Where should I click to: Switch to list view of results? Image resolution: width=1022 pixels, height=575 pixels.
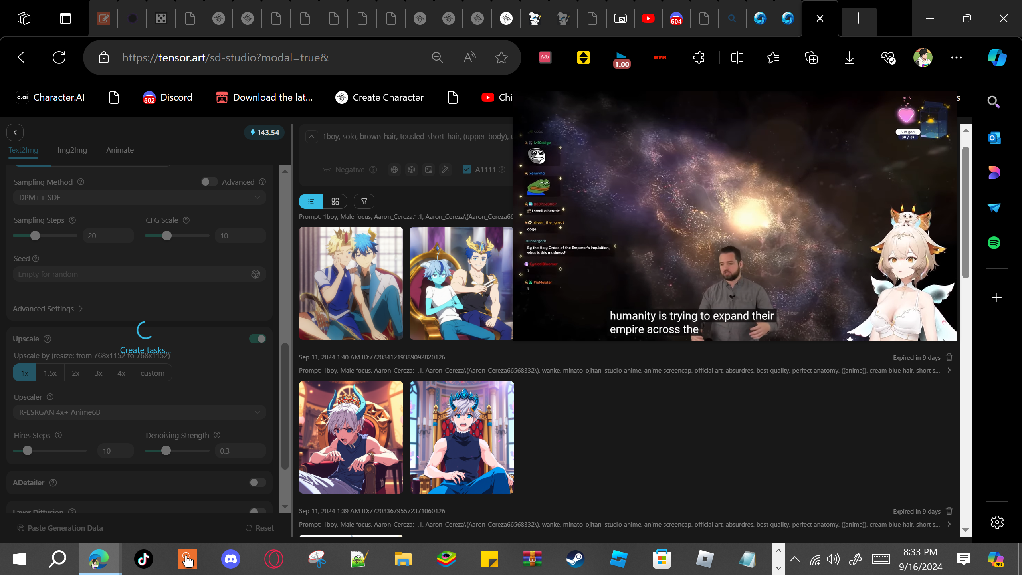coord(311,201)
